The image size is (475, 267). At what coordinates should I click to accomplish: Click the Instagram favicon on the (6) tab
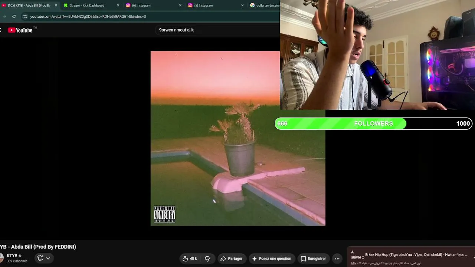tap(128, 6)
